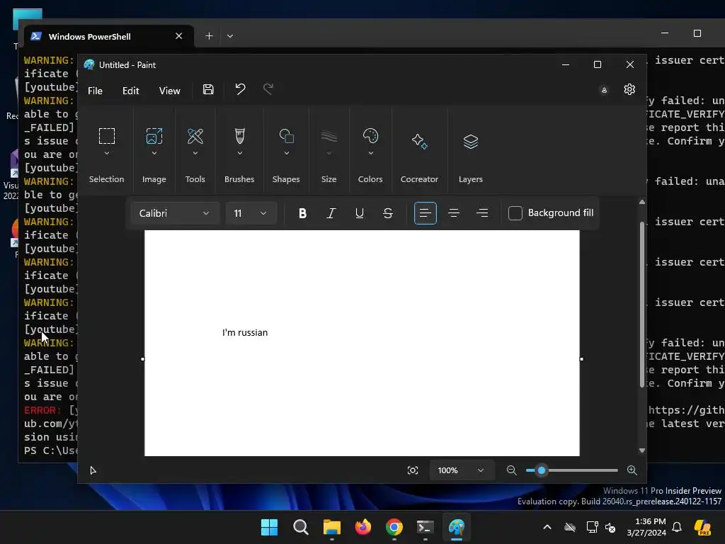Expand the Selection options chevron
Viewport: 725px width, 544px height.
[x=107, y=153]
